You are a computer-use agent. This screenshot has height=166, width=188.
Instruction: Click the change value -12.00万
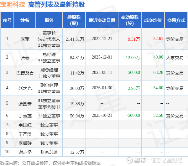pyautogui.click(x=132, y=58)
